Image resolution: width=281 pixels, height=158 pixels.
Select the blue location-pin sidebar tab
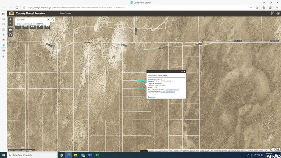[4, 35]
